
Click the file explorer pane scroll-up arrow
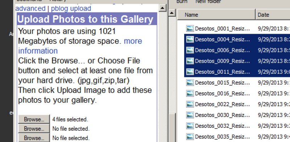[x=172, y=13]
